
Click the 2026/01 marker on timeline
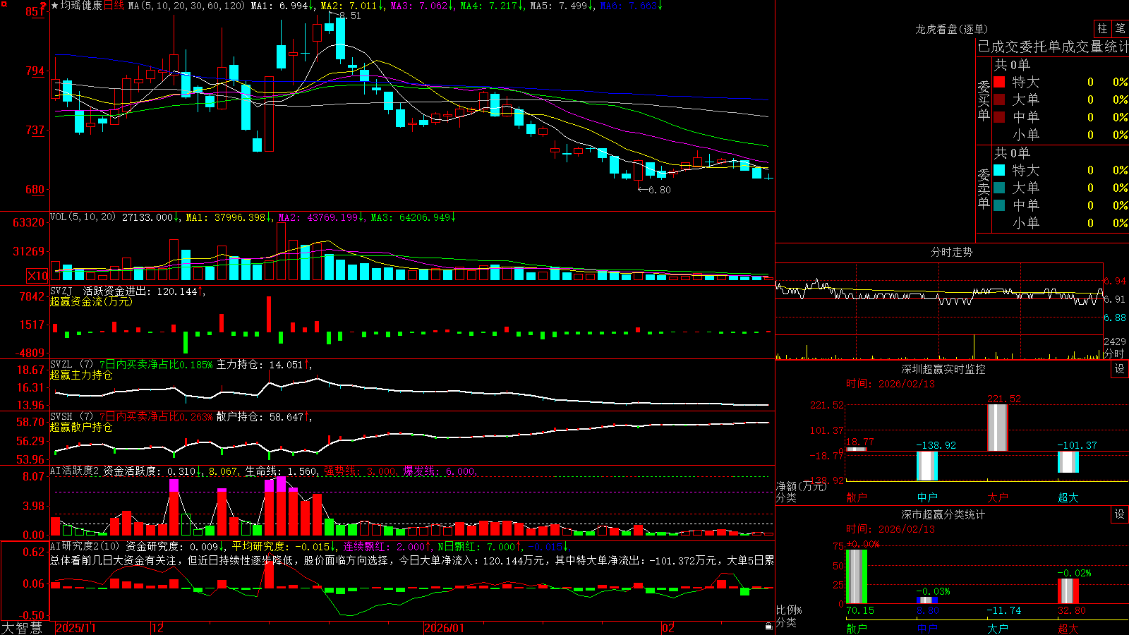point(444,628)
